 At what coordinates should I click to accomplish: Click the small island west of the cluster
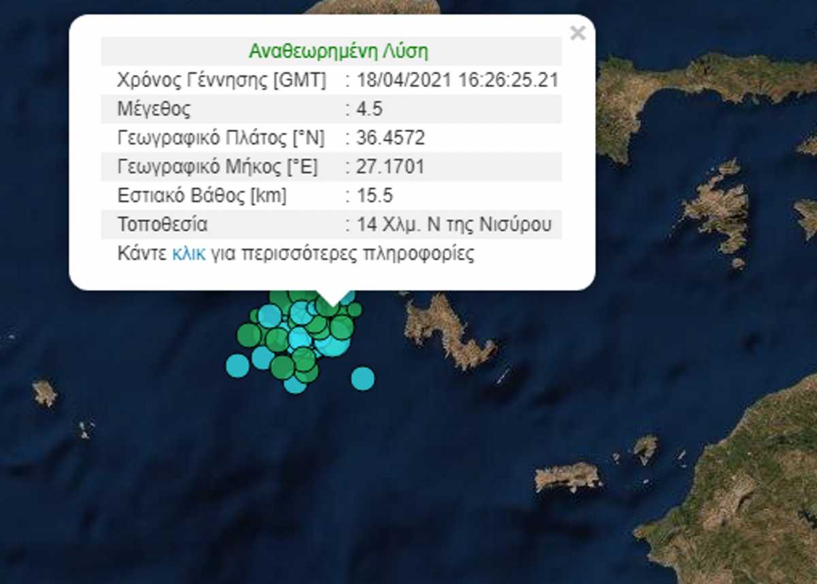pos(45,393)
